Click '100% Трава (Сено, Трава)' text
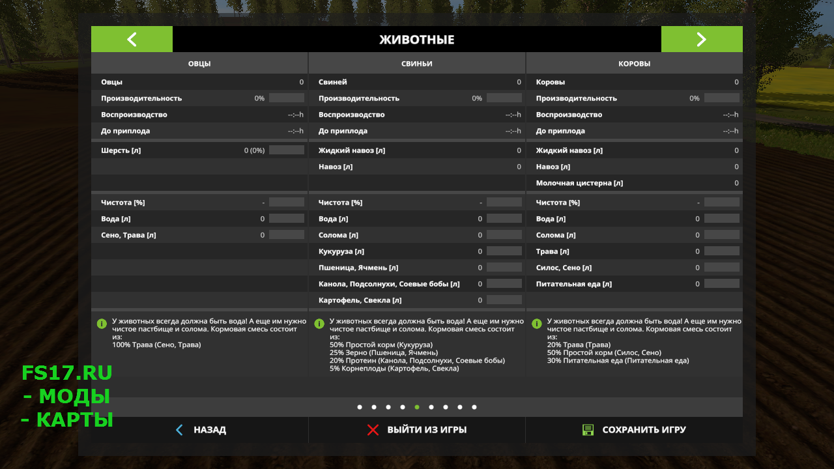Screen dimensions: 834x469 157,345
